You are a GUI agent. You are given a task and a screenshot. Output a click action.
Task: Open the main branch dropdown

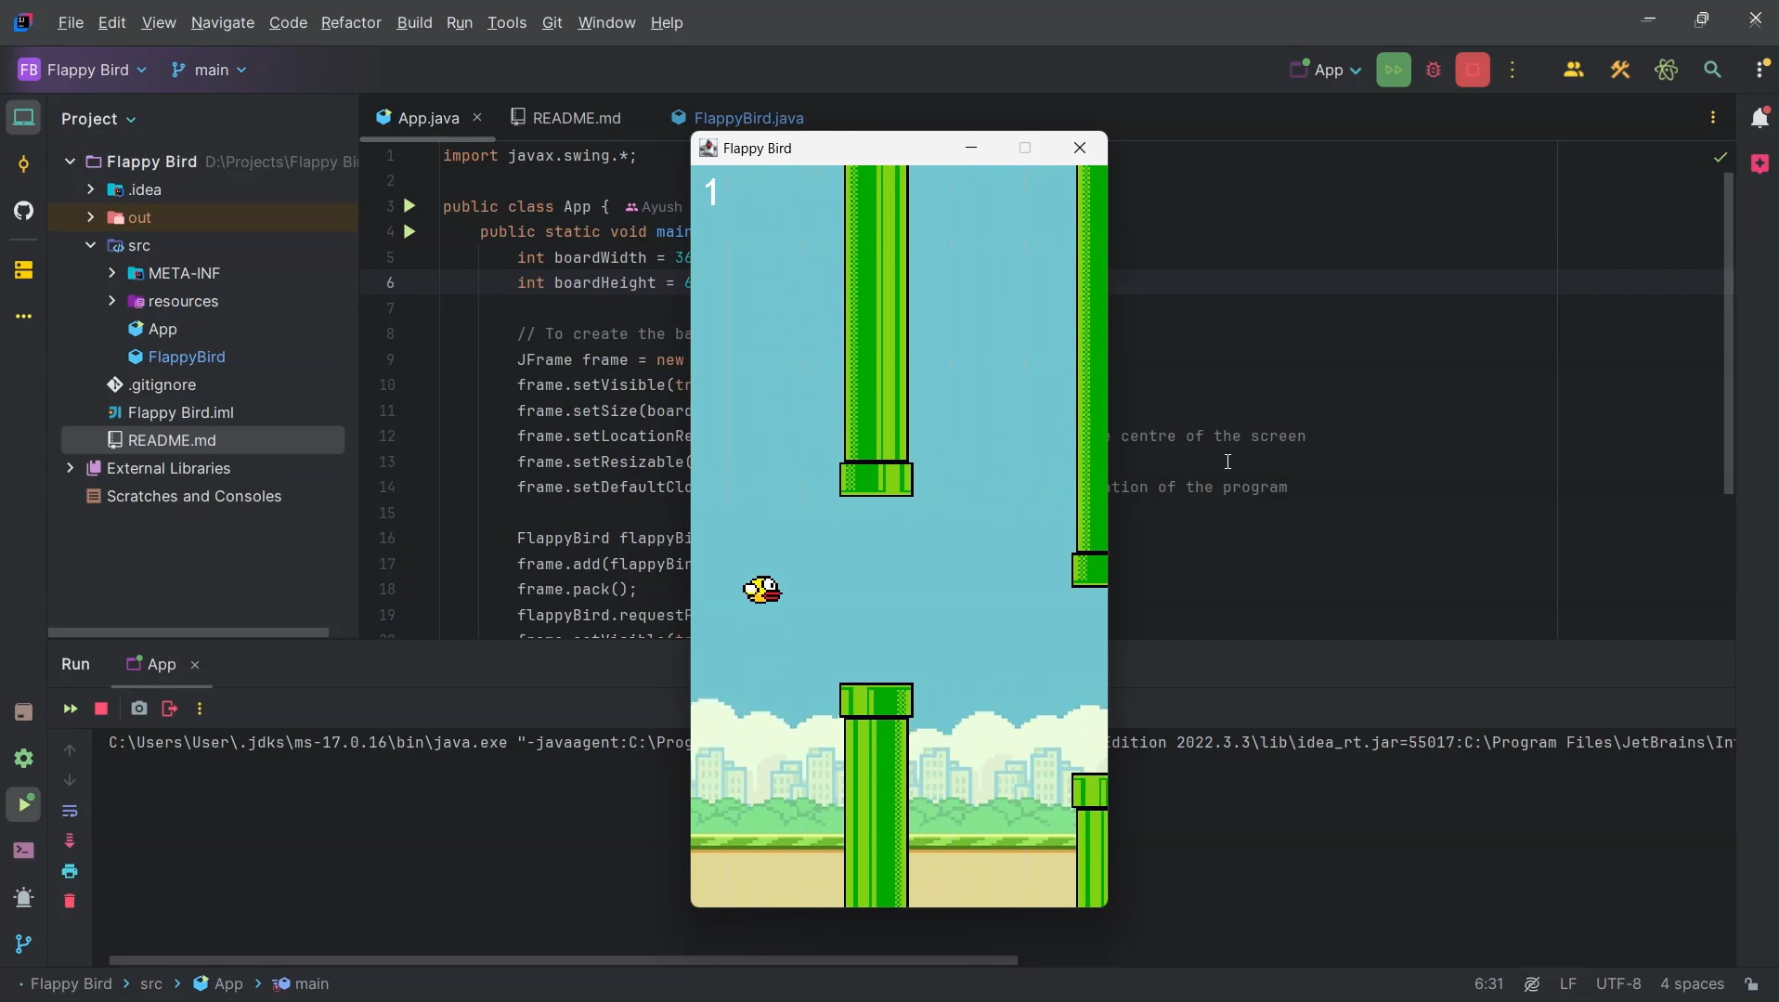[x=210, y=71]
